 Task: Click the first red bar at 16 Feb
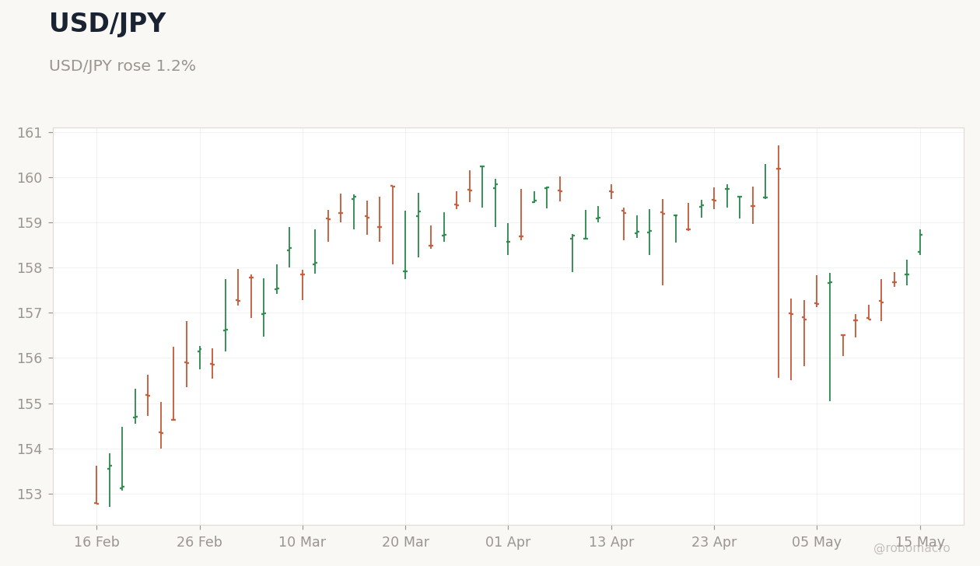point(96,485)
